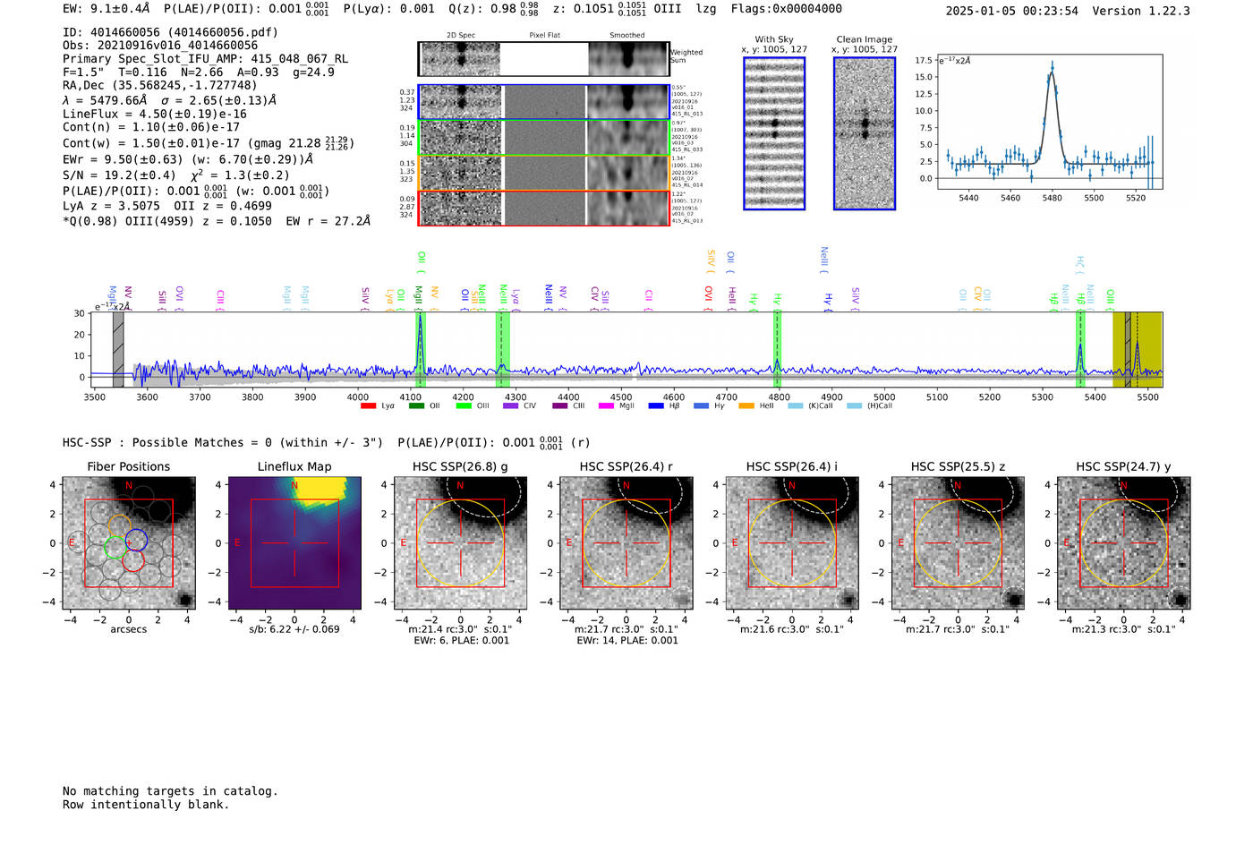Select the HSC SSP r-band cutout

[626, 543]
